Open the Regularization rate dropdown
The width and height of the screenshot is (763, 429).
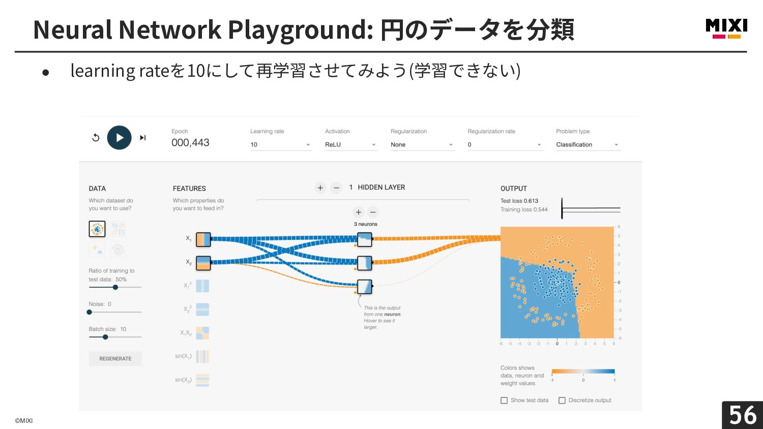click(505, 145)
